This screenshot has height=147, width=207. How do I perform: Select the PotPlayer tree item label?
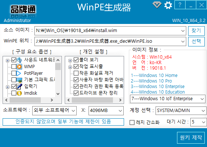point(33,73)
